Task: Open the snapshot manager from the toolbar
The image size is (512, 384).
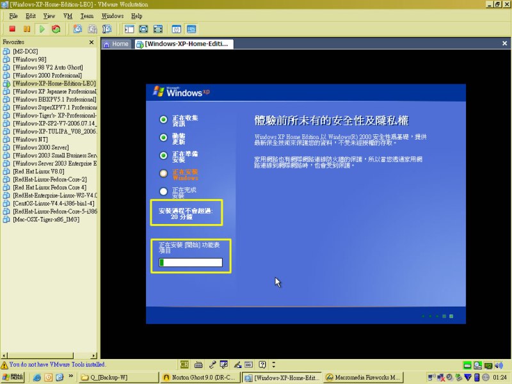Action: [x=107, y=29]
